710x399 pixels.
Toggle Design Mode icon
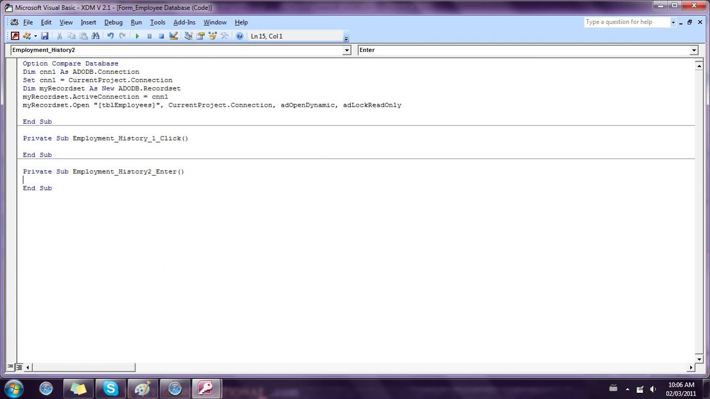[x=173, y=36]
